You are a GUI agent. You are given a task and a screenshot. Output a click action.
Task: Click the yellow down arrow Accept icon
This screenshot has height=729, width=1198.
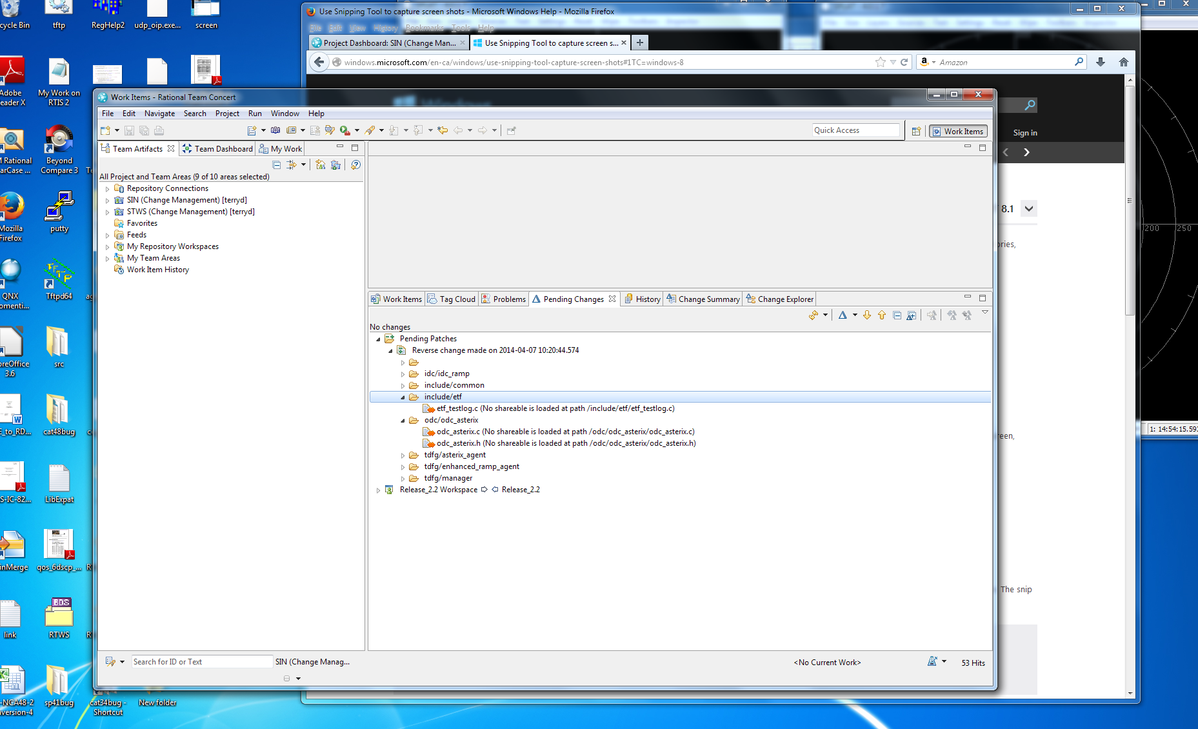867,315
